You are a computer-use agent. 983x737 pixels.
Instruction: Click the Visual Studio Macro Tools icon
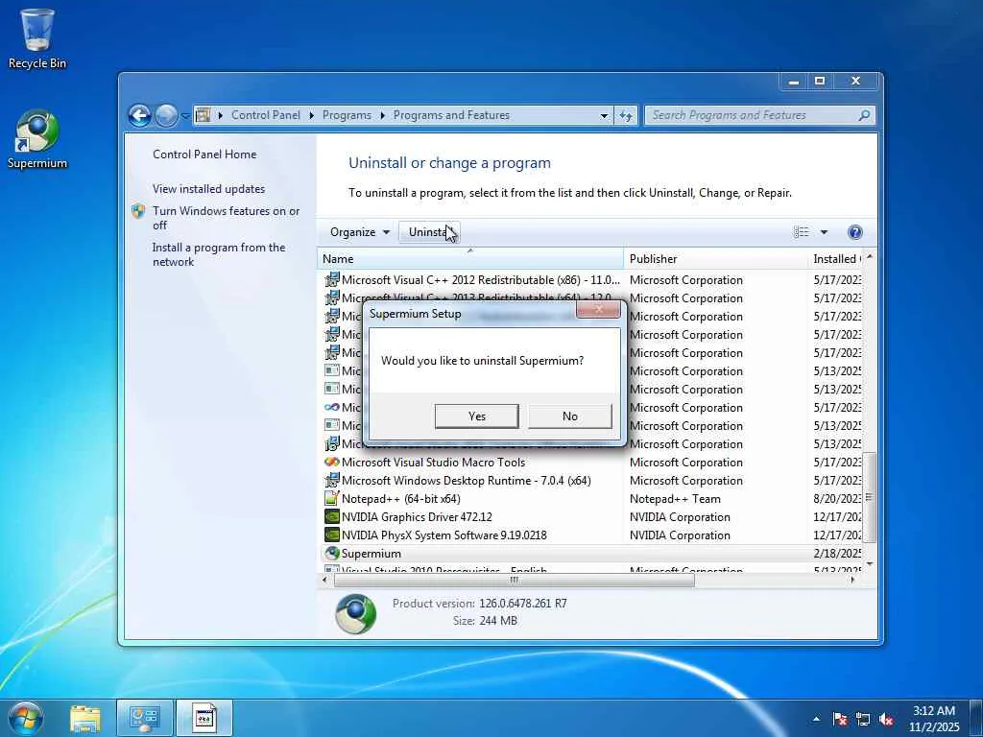click(331, 463)
